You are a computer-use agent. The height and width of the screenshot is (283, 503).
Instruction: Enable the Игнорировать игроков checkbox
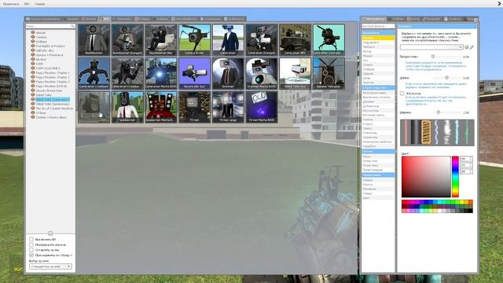31,244
